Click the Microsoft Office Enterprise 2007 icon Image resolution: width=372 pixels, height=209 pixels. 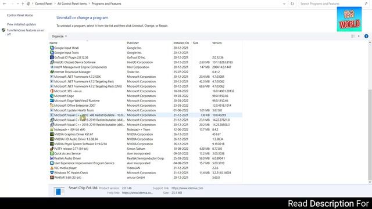(52, 106)
